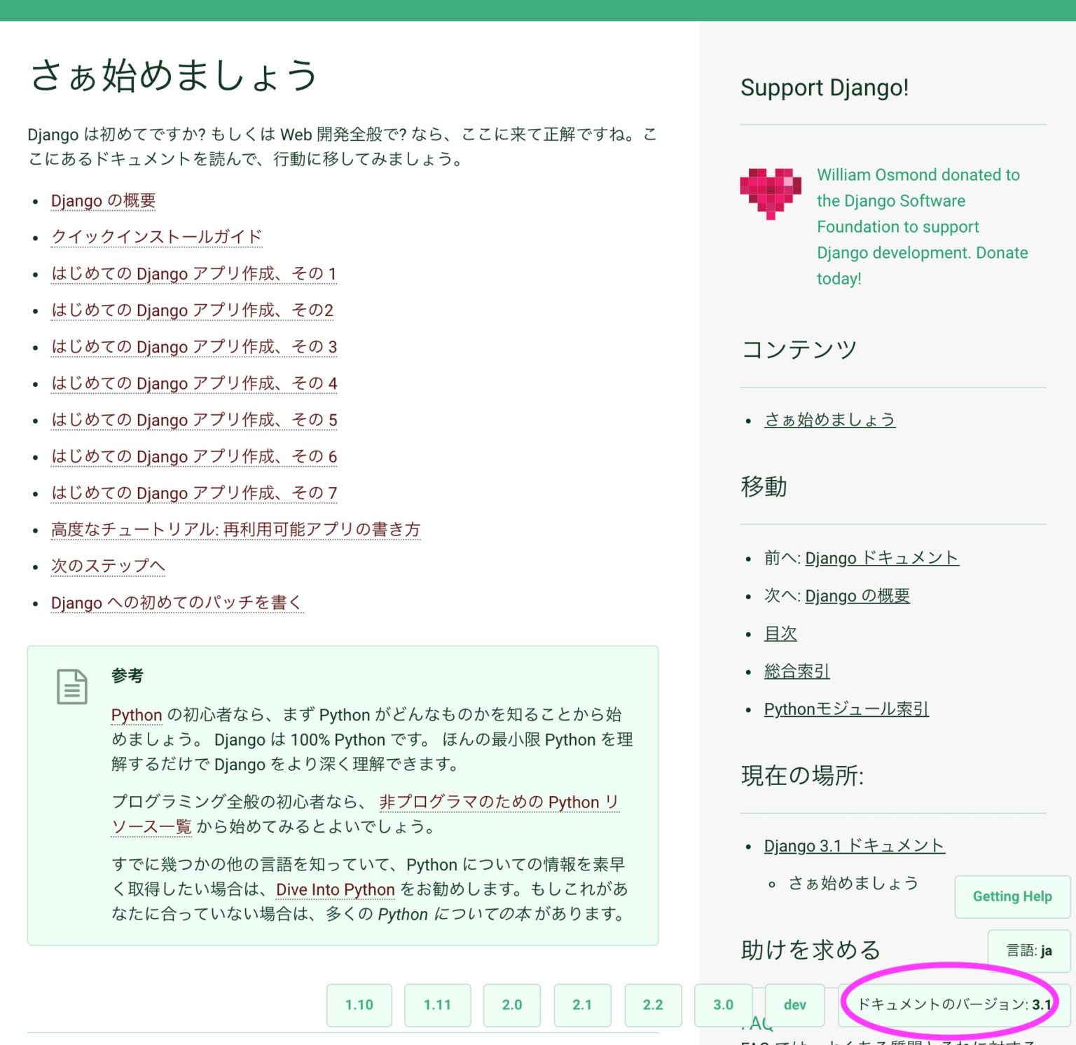Switch documentation to version 2.2
The width and height of the screenshot is (1076, 1045).
click(x=652, y=1005)
